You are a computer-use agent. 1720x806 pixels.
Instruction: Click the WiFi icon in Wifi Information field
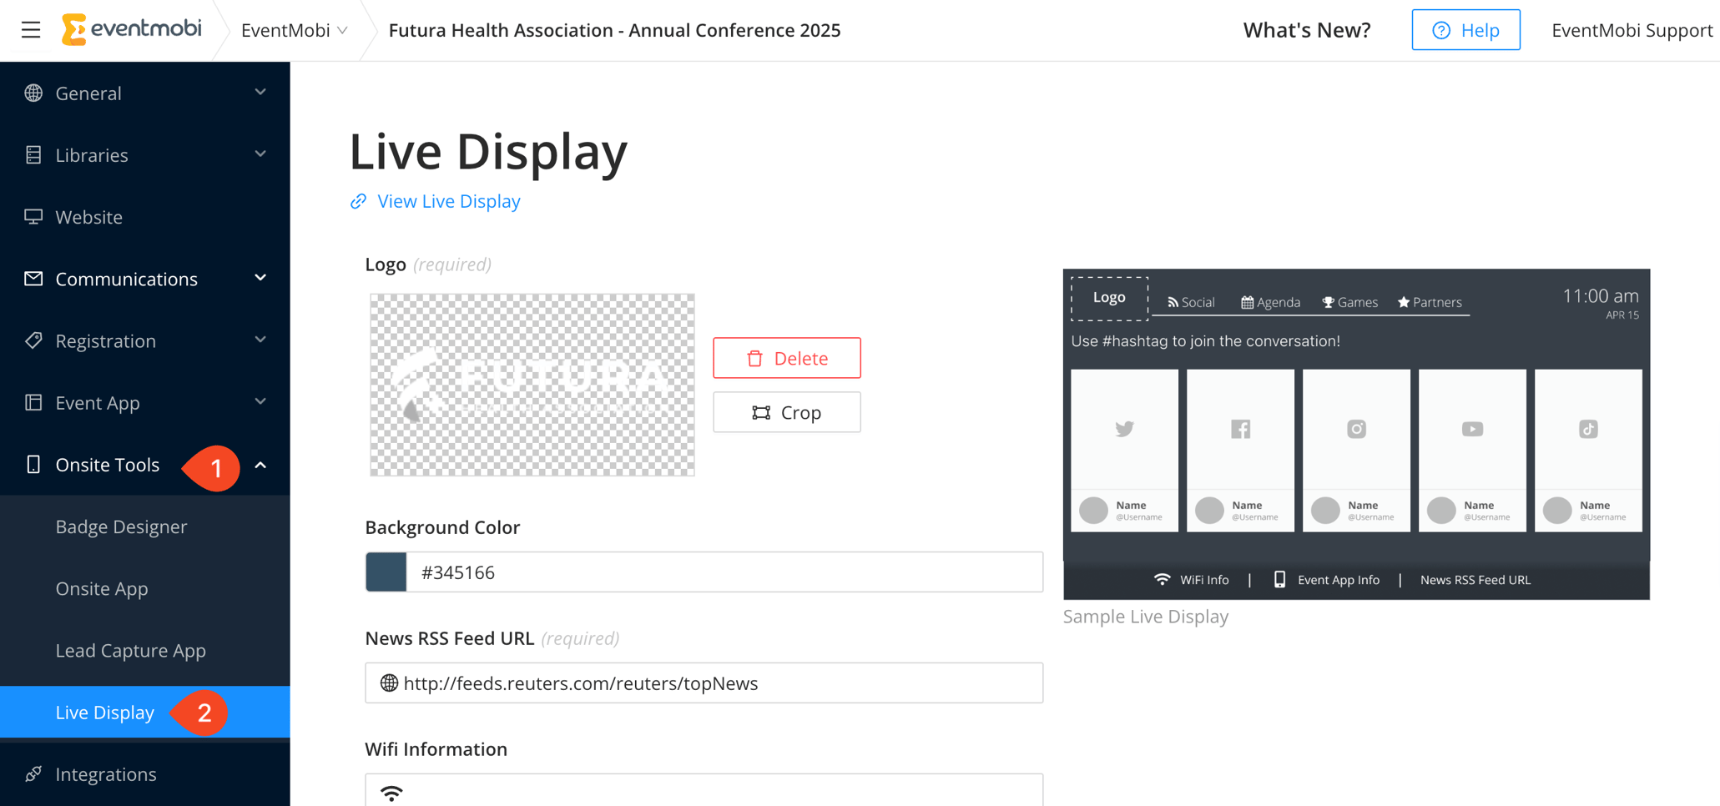coord(391,792)
